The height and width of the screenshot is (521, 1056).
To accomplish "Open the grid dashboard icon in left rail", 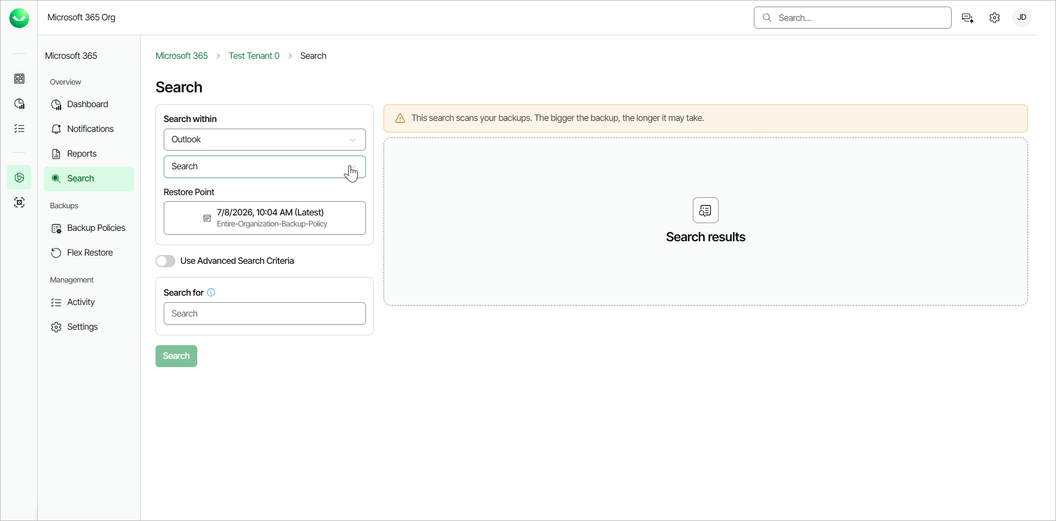I will (19, 79).
